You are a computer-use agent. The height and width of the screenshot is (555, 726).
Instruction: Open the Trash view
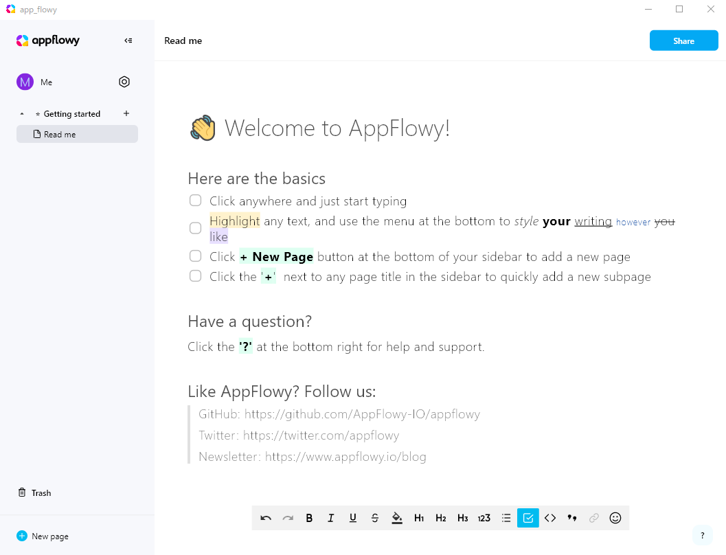click(x=34, y=492)
